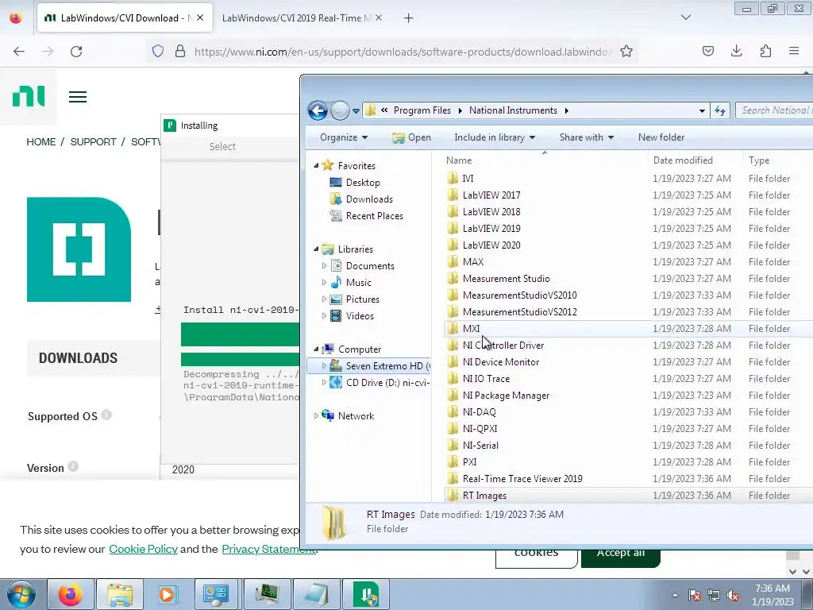Reload the current Firefox page
The width and height of the screenshot is (813, 610).
coord(76,52)
